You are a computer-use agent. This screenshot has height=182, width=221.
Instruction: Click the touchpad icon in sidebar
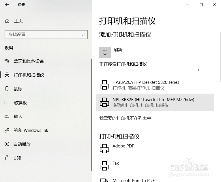(7, 103)
